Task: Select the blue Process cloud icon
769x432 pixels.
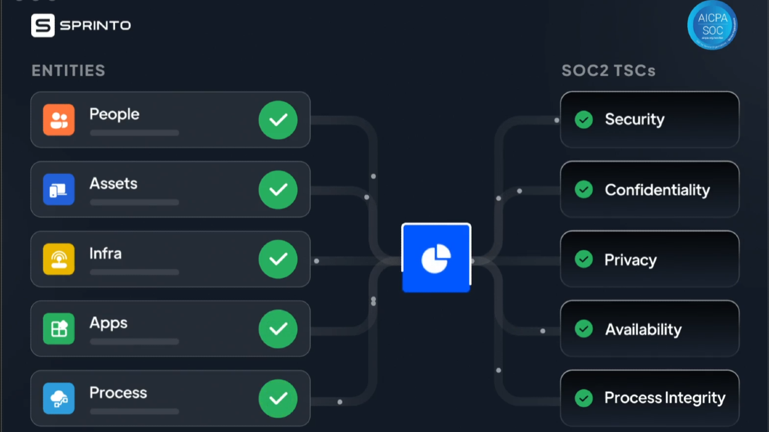Action: (59, 398)
